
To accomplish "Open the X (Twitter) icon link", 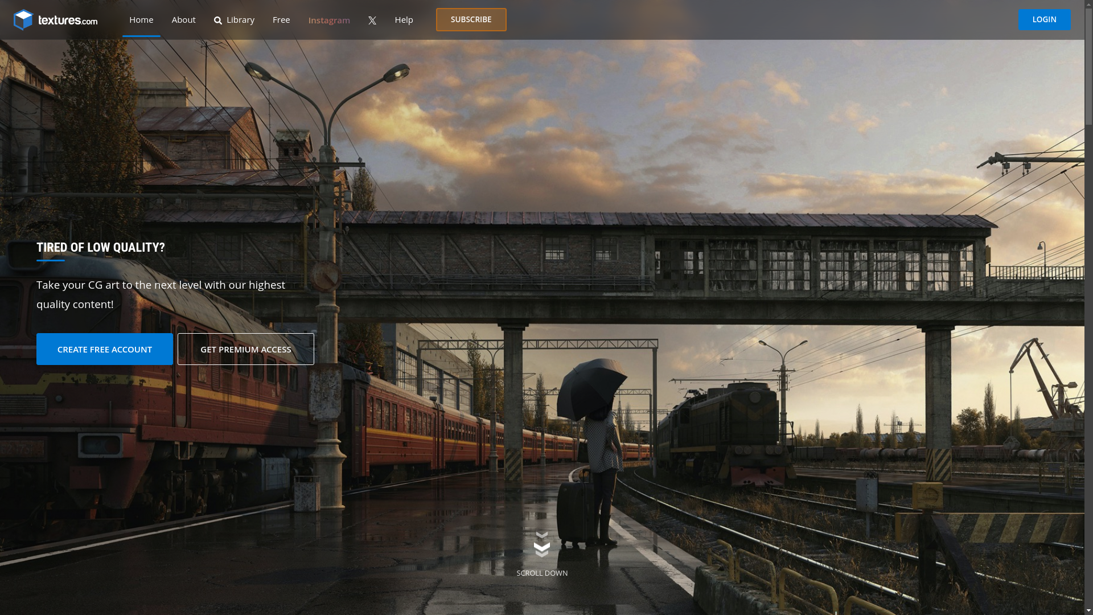I will click(372, 20).
